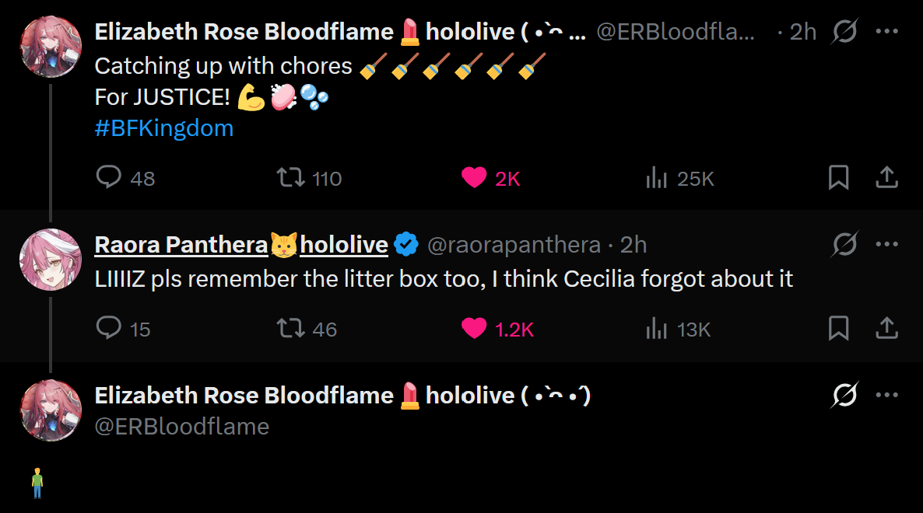Image resolution: width=923 pixels, height=513 pixels.
Task: Open more options on bottom Elizabeth tweet
Action: click(x=887, y=395)
